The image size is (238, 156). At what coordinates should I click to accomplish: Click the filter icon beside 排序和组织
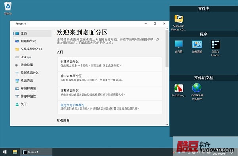17,96
